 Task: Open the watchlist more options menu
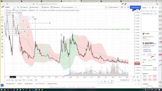[156, 8]
